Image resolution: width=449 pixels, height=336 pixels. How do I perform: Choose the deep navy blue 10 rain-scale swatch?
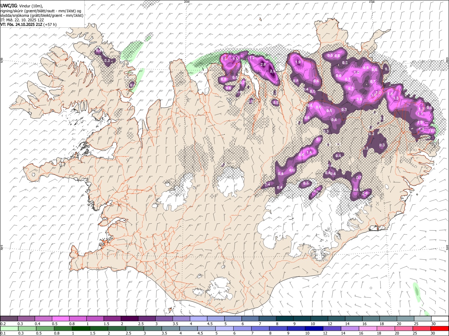314,329
